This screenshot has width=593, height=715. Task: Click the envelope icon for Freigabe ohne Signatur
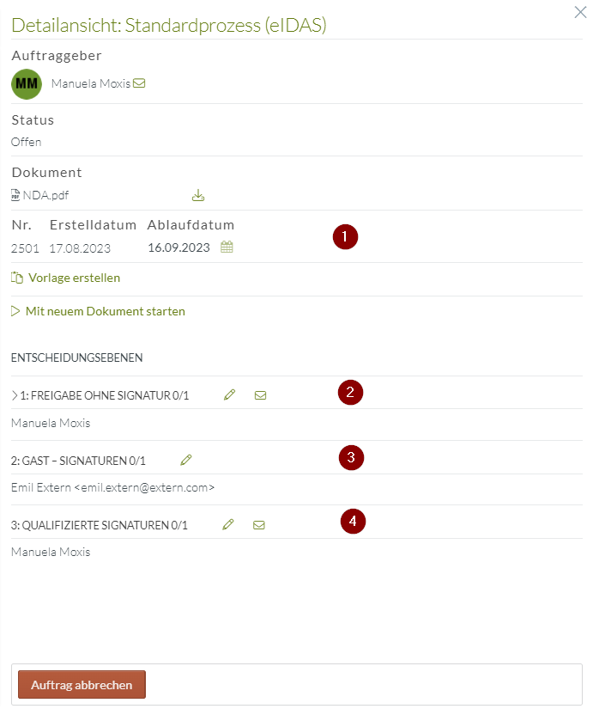pos(260,394)
